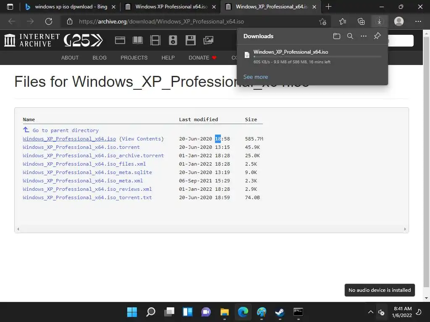Open Widgets from taskbar

[188, 312]
